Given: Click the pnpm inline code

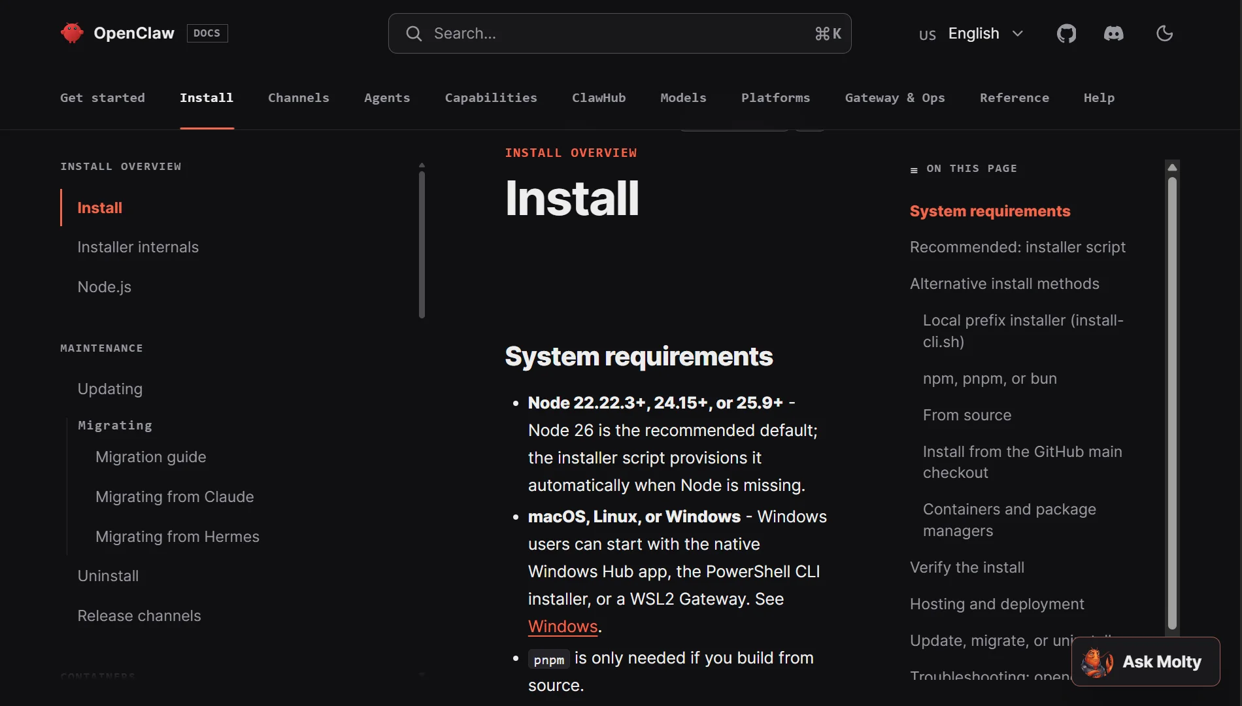Looking at the screenshot, I should point(548,660).
